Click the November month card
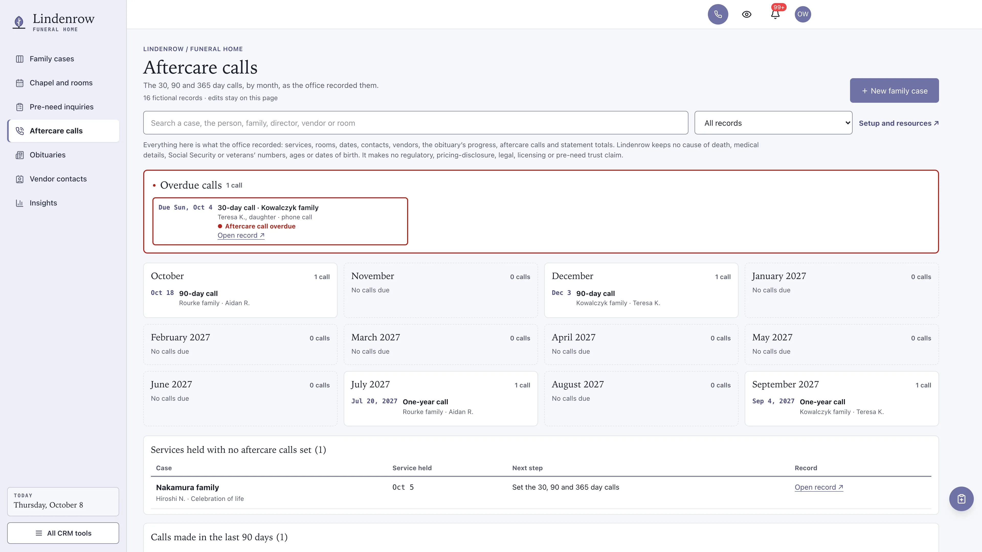 coord(441,290)
